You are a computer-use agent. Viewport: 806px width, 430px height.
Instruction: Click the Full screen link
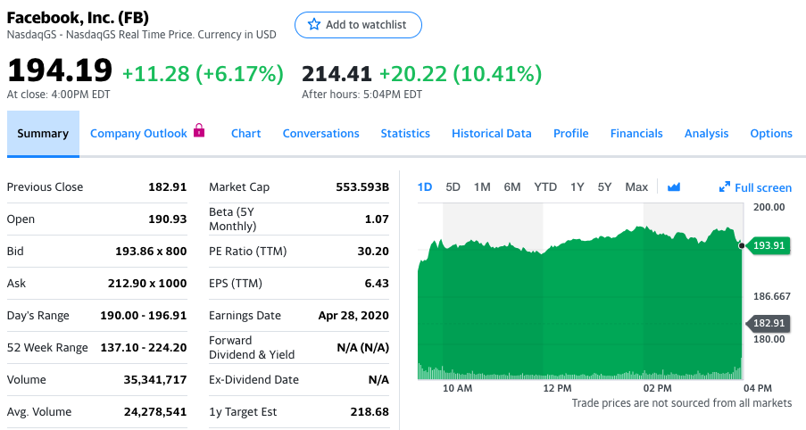click(x=762, y=187)
